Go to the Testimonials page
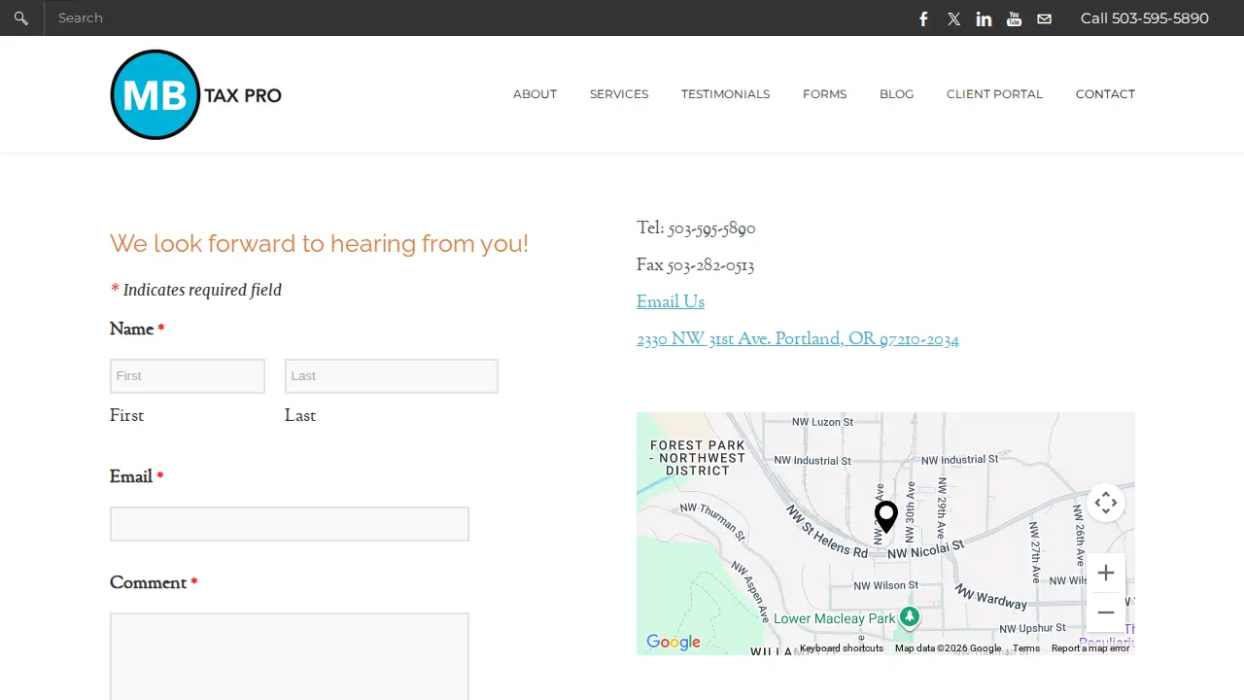 click(x=725, y=94)
